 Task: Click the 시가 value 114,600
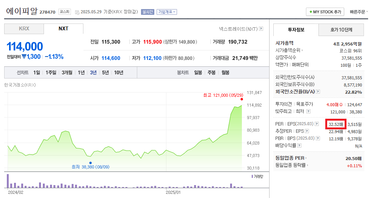[111, 58]
